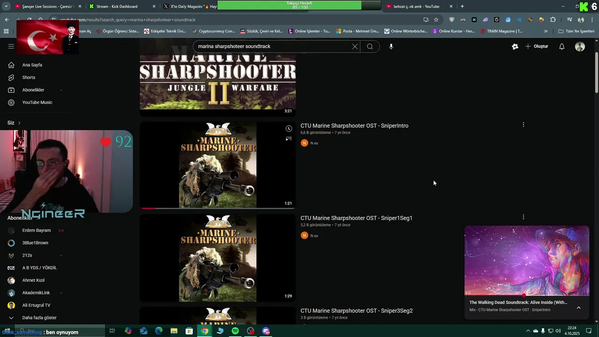Open TRAIN Magazine bookmark
The image size is (599, 337).
pyautogui.click(x=501, y=31)
